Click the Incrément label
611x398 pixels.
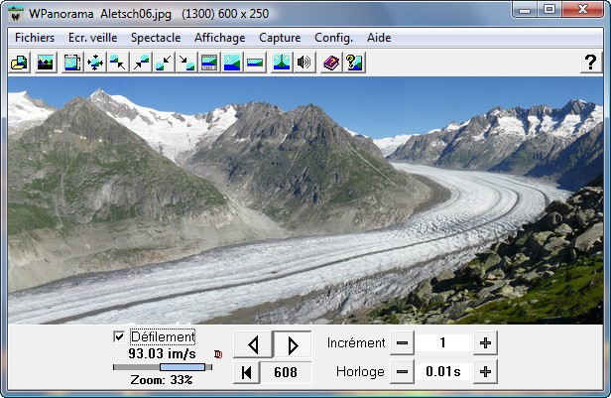coord(356,343)
